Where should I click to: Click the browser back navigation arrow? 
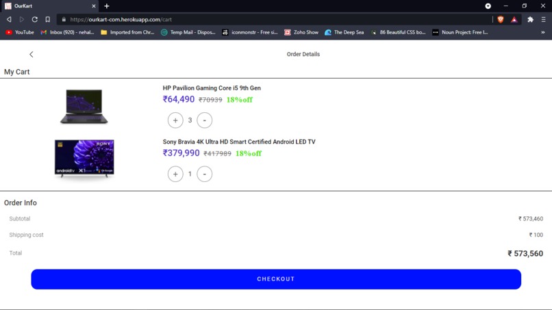(9, 19)
